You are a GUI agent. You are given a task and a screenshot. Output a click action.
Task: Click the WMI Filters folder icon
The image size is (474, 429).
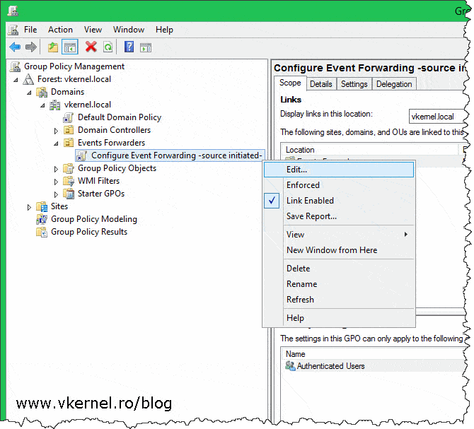[x=69, y=181]
